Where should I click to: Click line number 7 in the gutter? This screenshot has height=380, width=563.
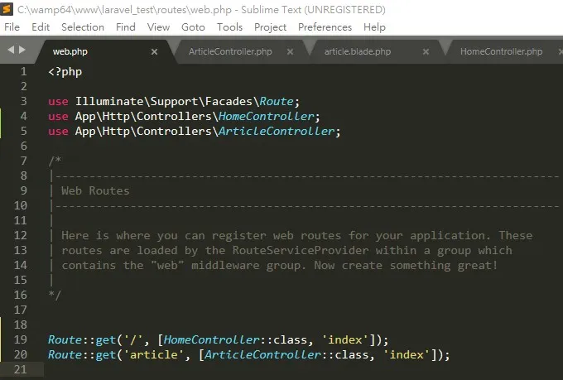24,161
